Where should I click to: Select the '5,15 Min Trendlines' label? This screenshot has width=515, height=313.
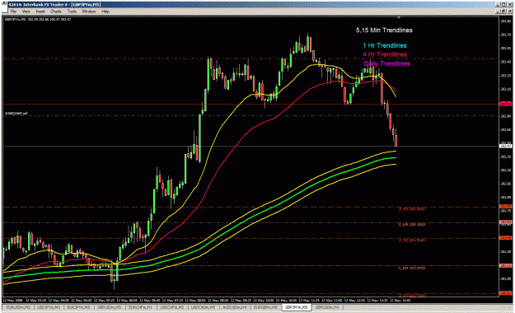point(384,30)
